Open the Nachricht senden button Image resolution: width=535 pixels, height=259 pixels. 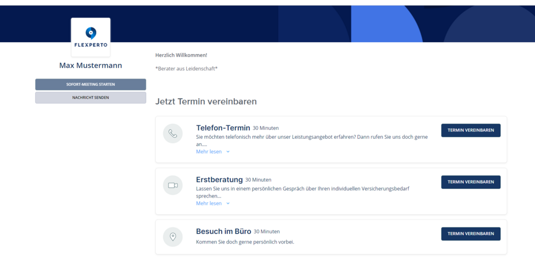click(x=91, y=98)
